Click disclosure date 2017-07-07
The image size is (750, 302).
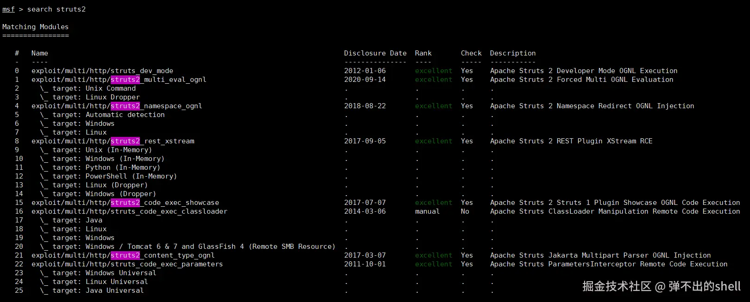coord(365,203)
